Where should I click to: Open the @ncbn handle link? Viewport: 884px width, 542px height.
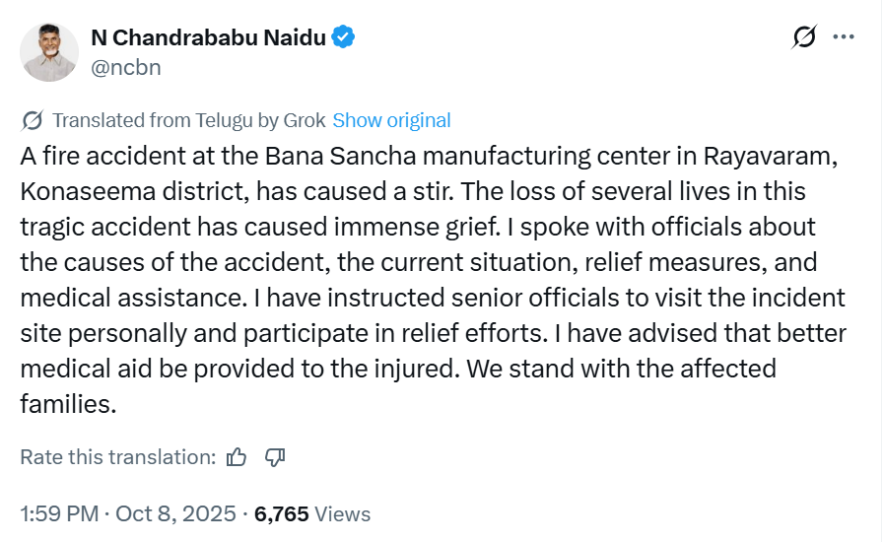click(x=125, y=67)
